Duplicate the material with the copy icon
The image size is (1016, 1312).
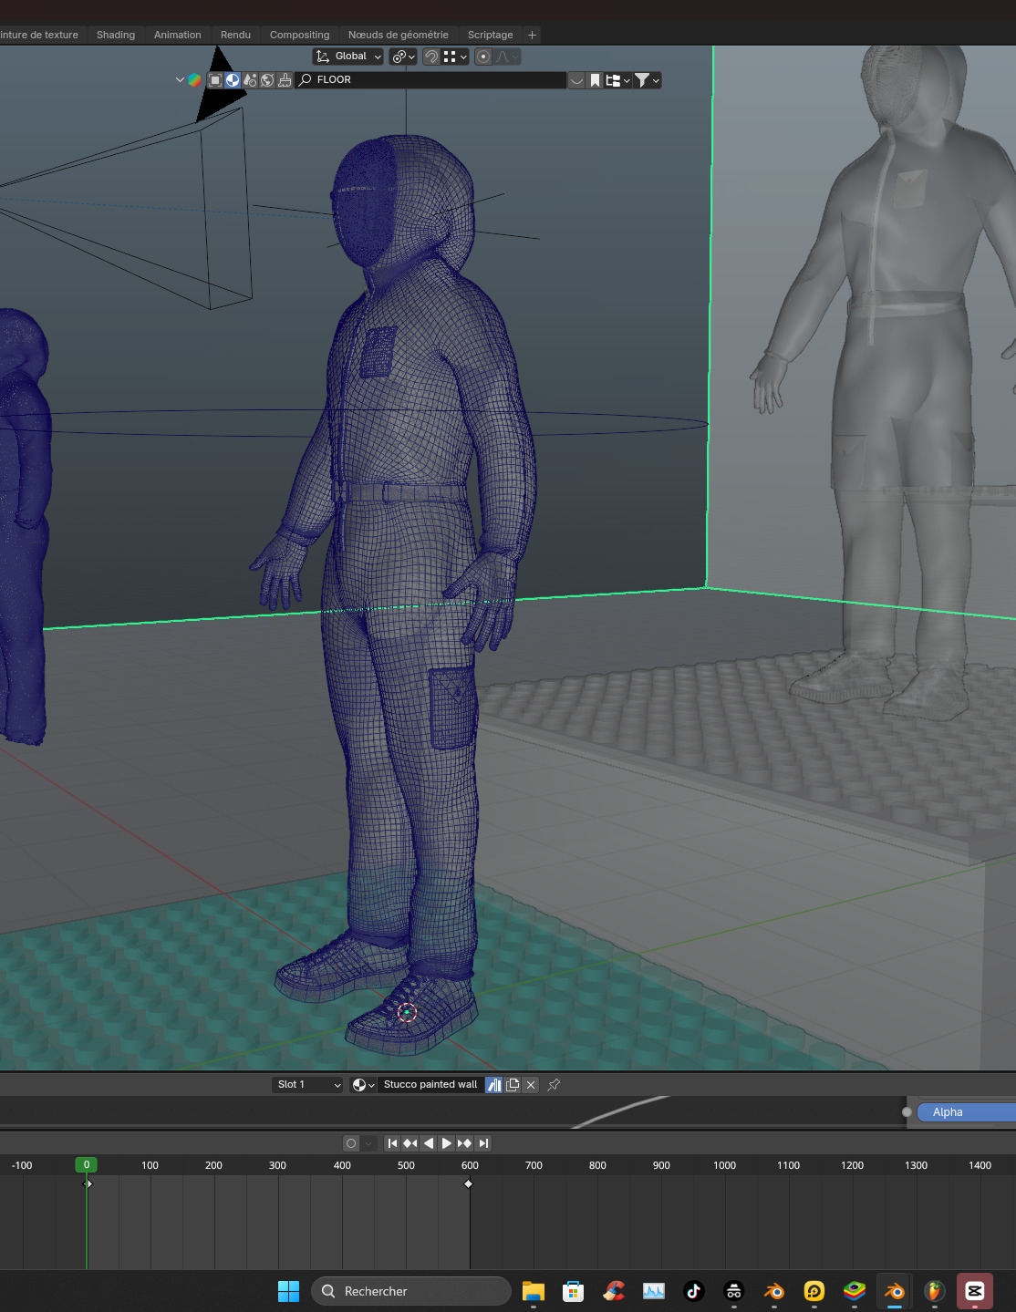[513, 1085]
